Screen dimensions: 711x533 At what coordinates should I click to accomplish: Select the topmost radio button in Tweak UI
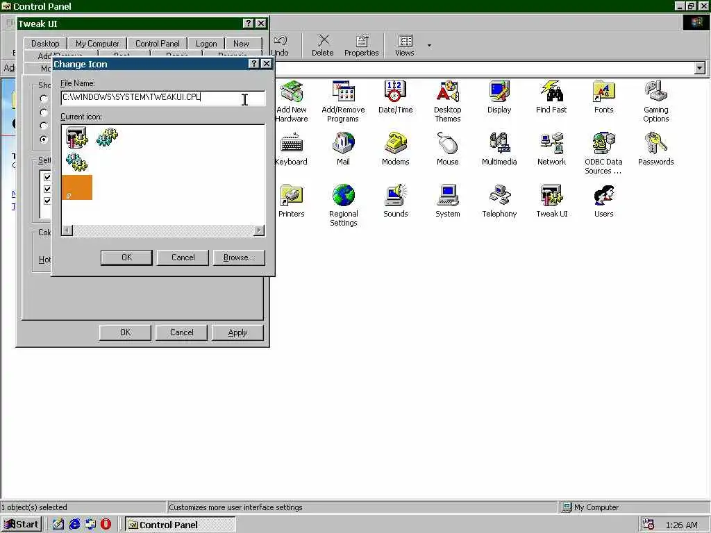pos(44,99)
